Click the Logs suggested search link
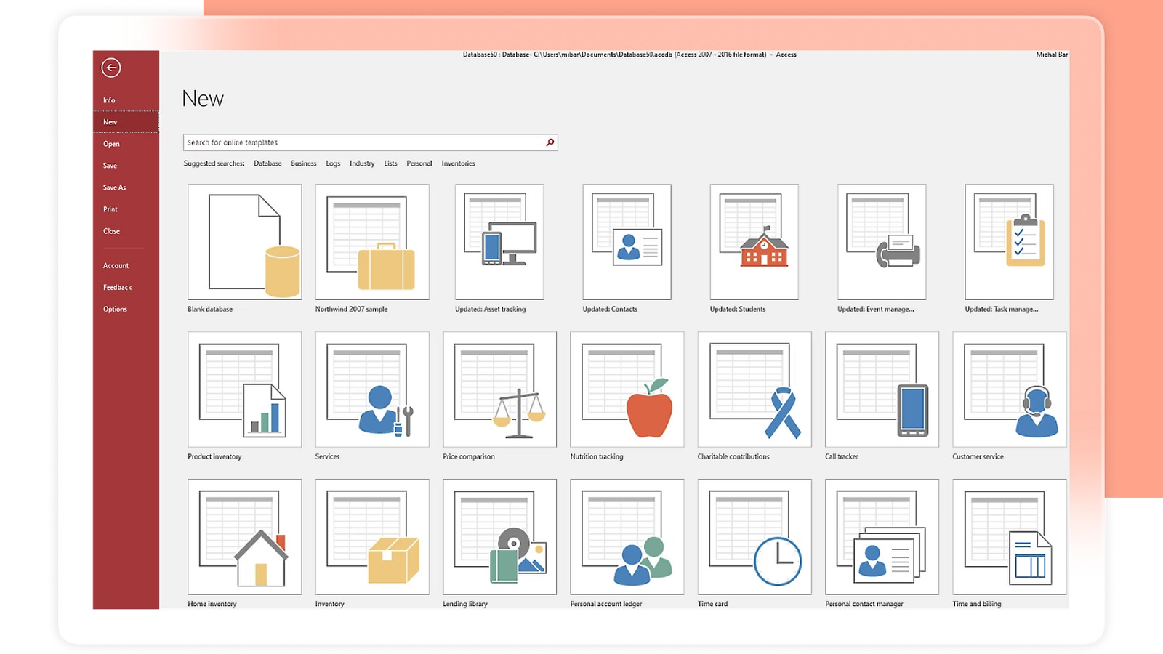Screen dimensions: 1163x654 (x=333, y=163)
